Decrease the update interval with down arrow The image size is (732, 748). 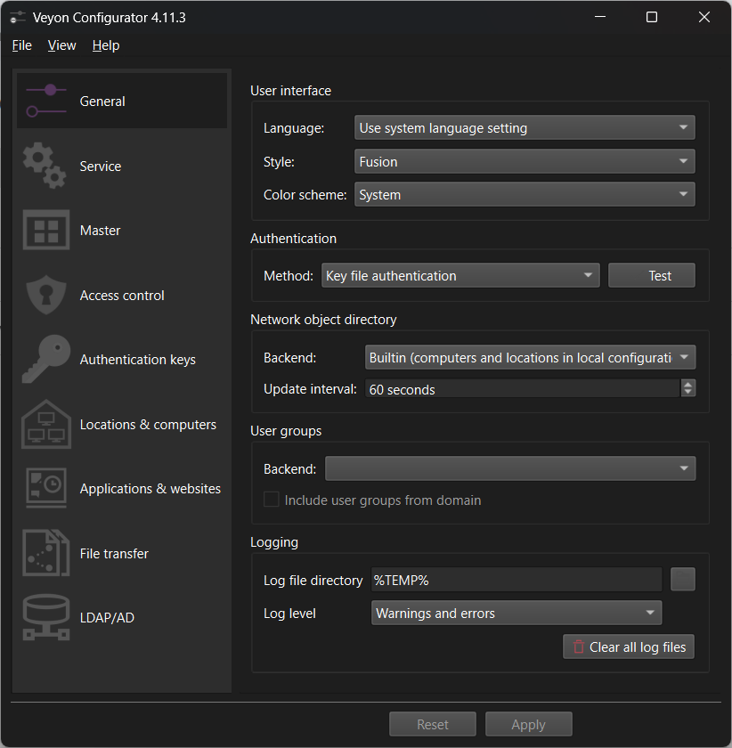coord(687,392)
